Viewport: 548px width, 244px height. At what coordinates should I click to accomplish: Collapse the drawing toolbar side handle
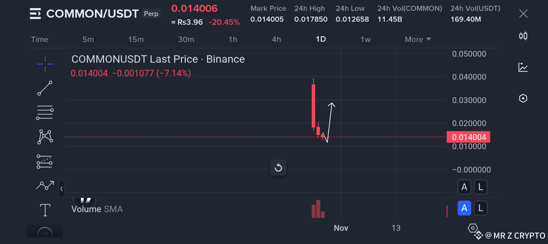62,189
